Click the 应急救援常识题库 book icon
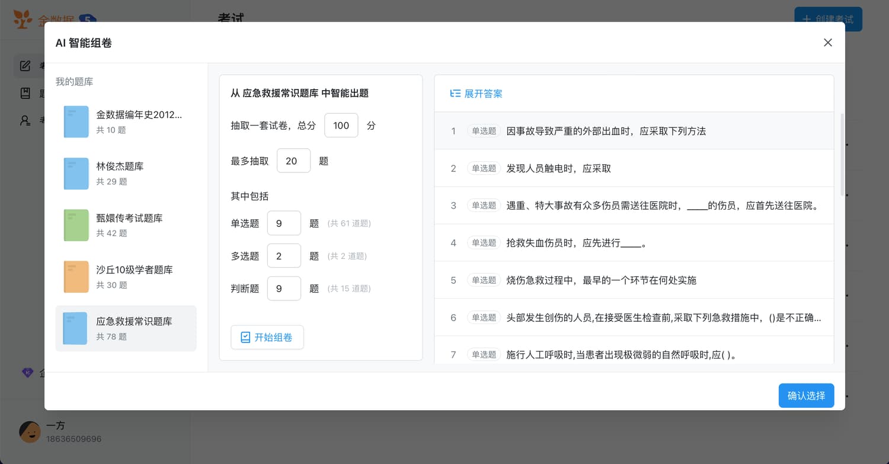 [76, 328]
